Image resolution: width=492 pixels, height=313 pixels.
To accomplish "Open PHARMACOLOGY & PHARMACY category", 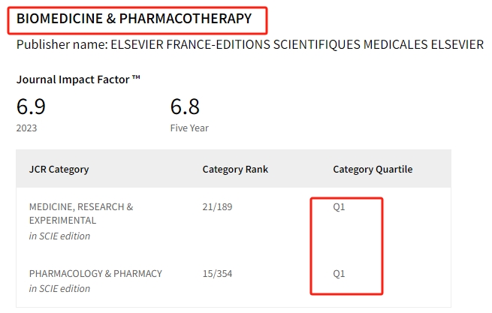I will click(x=95, y=273).
